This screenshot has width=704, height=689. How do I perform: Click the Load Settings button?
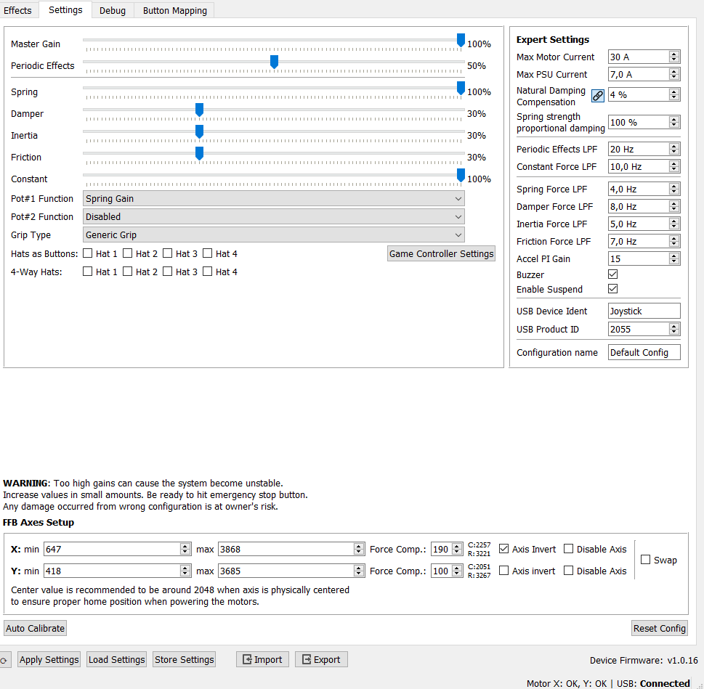coord(116,660)
